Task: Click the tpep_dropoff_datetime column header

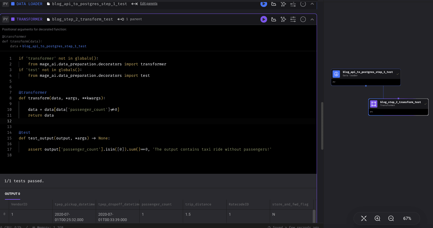Action: click(118, 204)
